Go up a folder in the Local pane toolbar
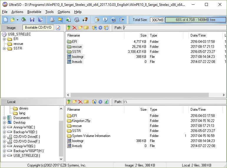Image resolution: width=227 pixels, height=168 pixels. pos(69,102)
